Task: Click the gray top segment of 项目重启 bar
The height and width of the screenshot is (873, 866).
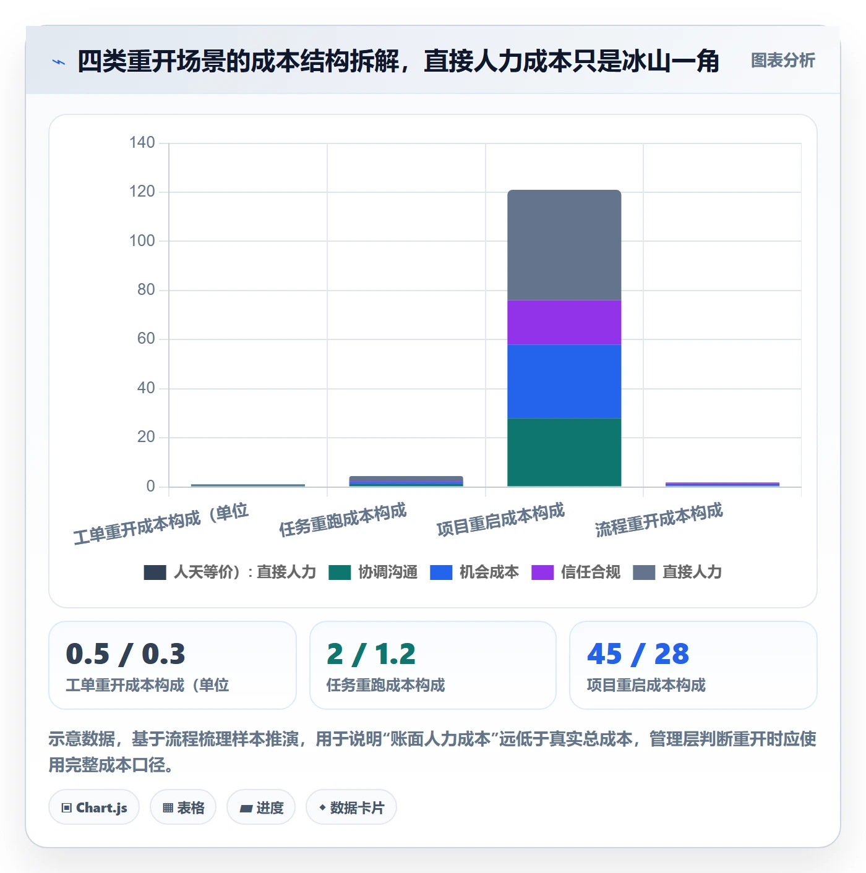Action: tap(564, 245)
